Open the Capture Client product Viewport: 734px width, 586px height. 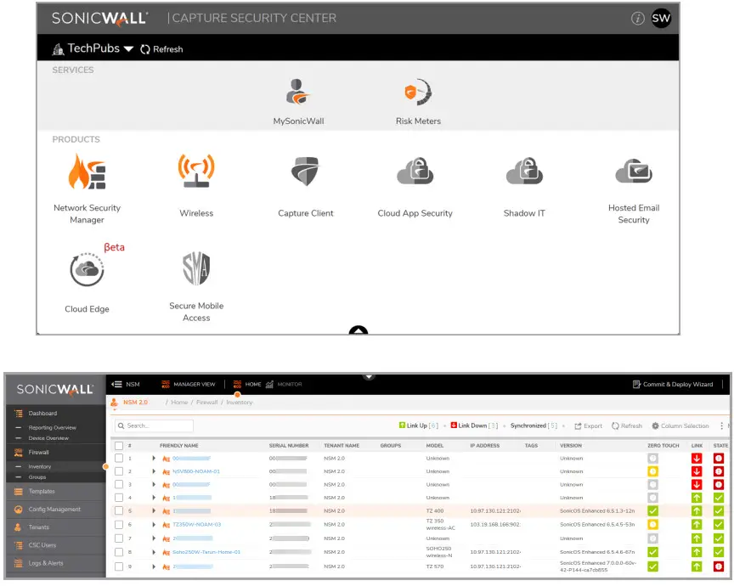tap(305, 172)
